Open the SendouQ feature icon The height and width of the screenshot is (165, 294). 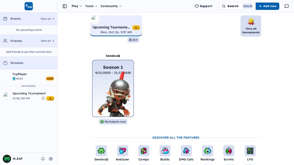[x=101, y=151]
